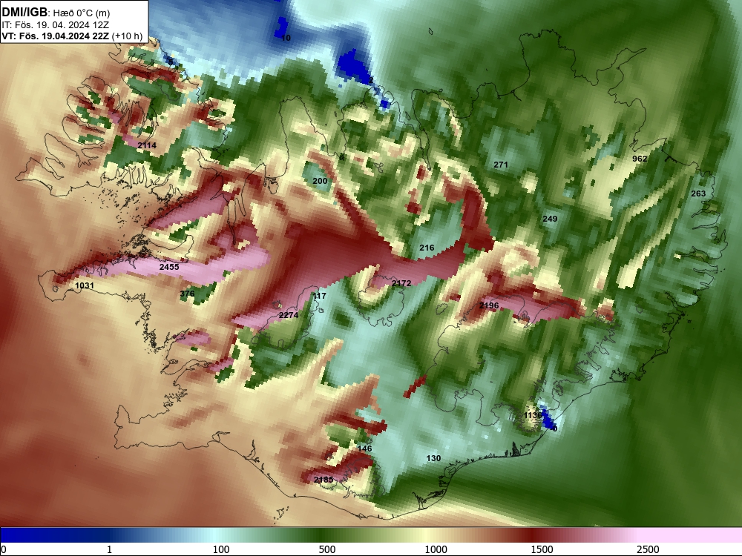Click the DMI/IGB title text
Viewport: 742px width, 556px height.
24,13
